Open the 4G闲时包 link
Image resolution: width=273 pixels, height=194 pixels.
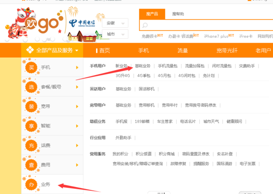pyautogui.click(x=187, y=75)
